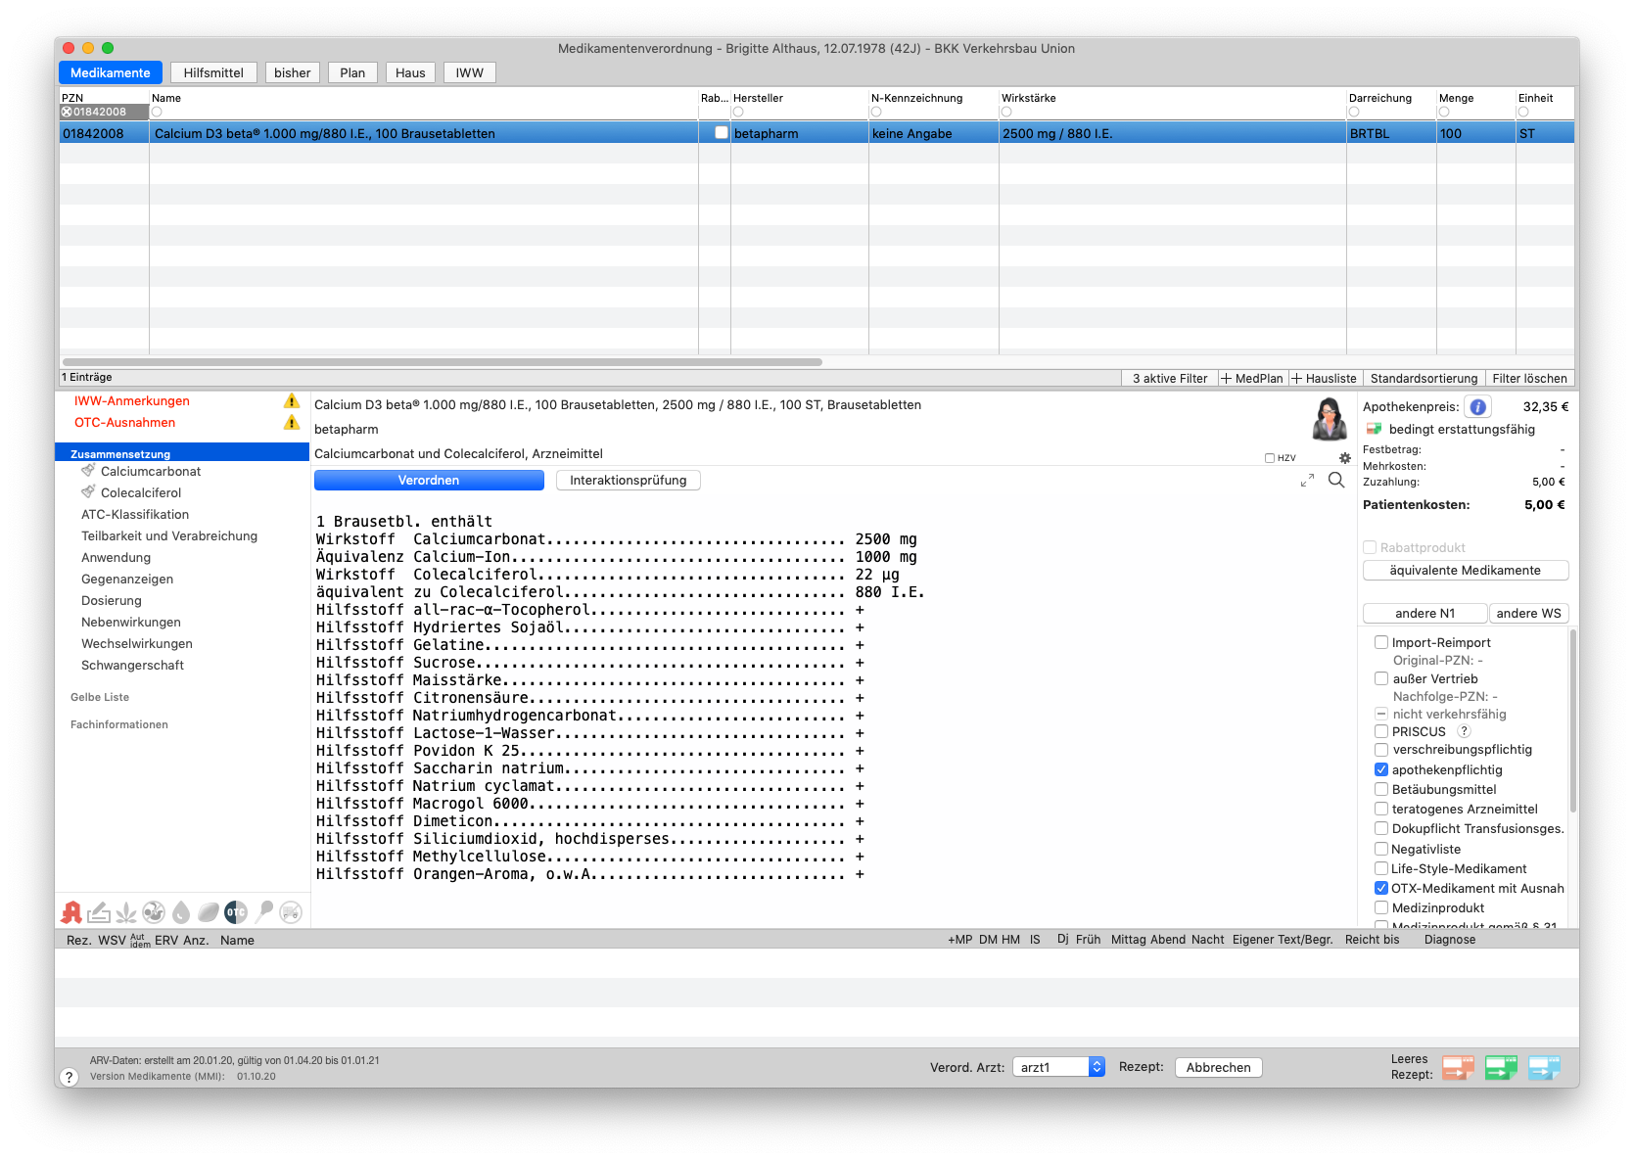Toggle the Betäubungsmittel checkbox

(x=1381, y=789)
